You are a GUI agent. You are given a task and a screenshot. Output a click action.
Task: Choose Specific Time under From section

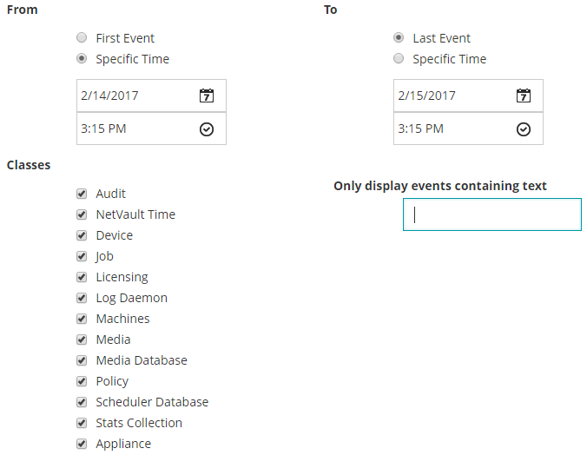82,59
